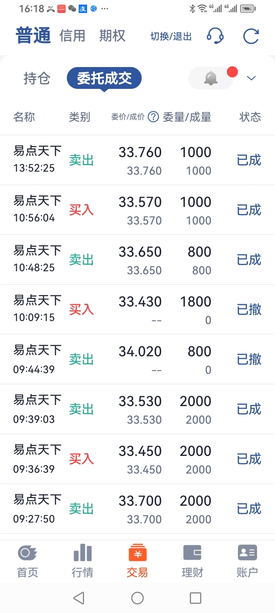Tap the Android recent apps square
The height and width of the screenshot is (613, 275).
pyautogui.click(x=196, y=598)
